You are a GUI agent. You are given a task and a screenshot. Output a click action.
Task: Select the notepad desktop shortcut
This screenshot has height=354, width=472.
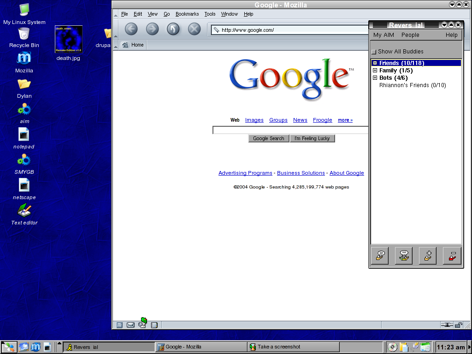coord(24,138)
